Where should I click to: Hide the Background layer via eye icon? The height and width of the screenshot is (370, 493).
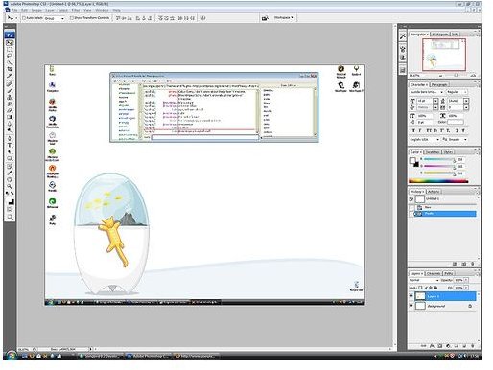411,306
